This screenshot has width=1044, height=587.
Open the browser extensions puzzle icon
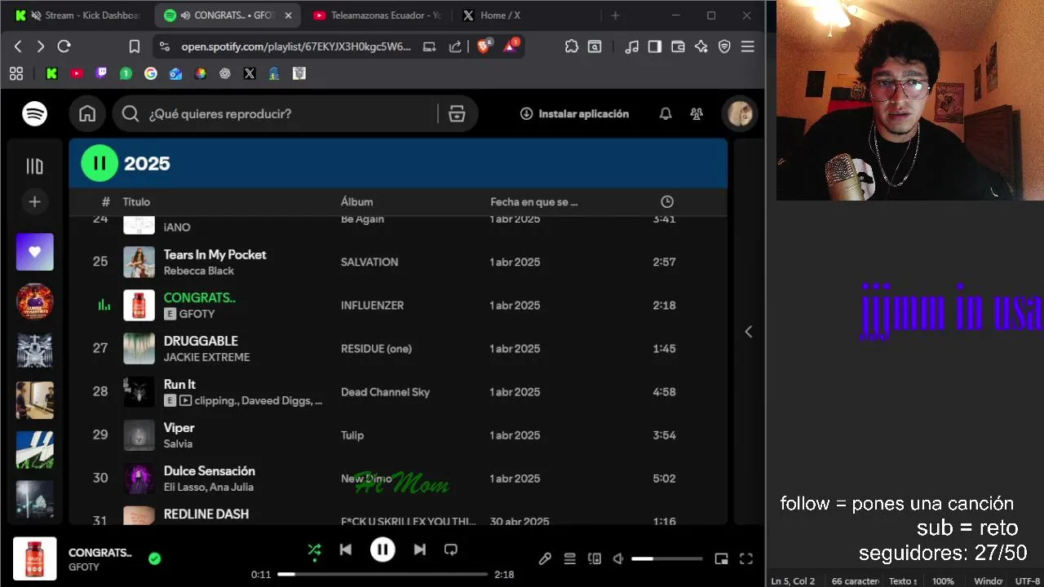(x=571, y=46)
